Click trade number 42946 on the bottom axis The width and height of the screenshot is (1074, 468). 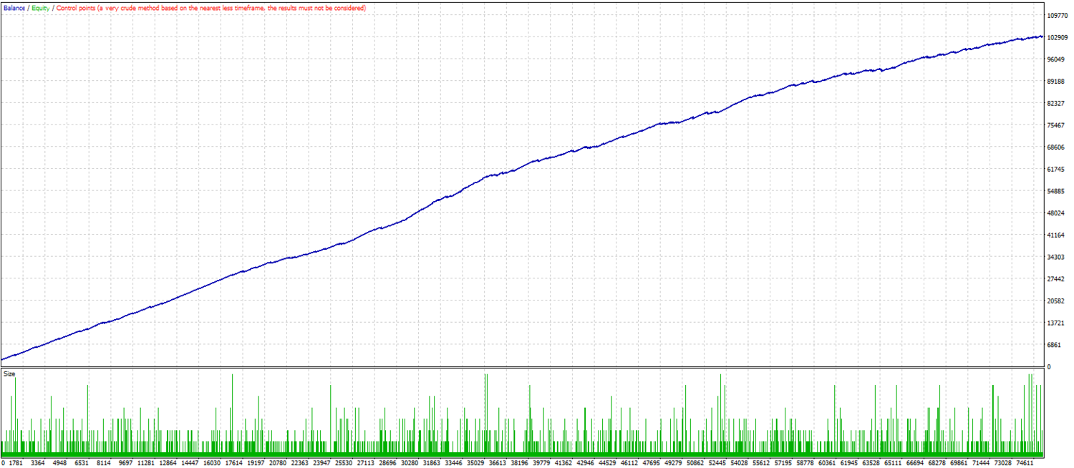[586, 463]
